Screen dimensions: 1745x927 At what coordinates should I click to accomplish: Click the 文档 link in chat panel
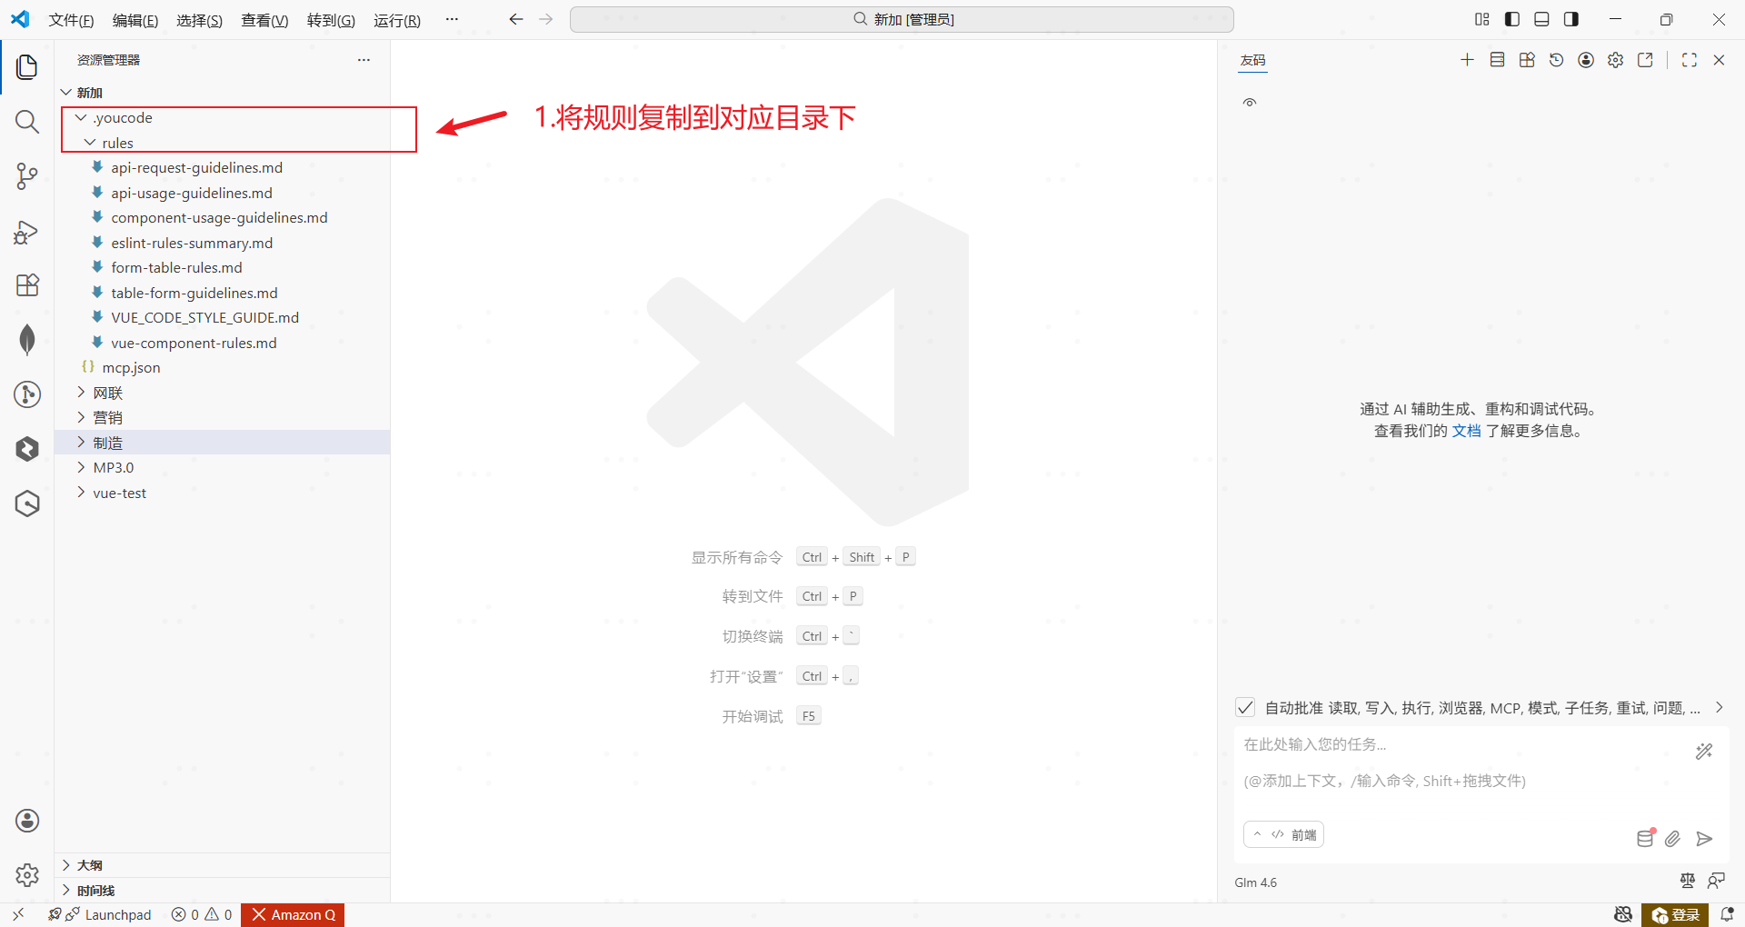coord(1466,431)
